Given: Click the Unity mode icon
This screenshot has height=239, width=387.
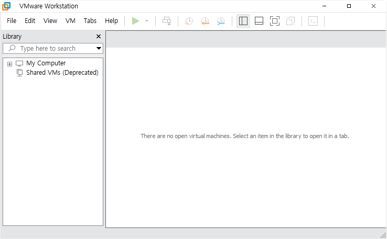Looking at the screenshot, I should click(291, 21).
